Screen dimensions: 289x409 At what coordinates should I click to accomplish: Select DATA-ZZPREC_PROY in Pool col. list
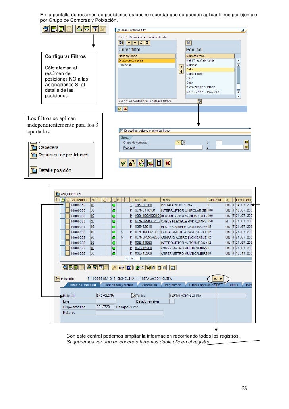[x=210, y=87]
